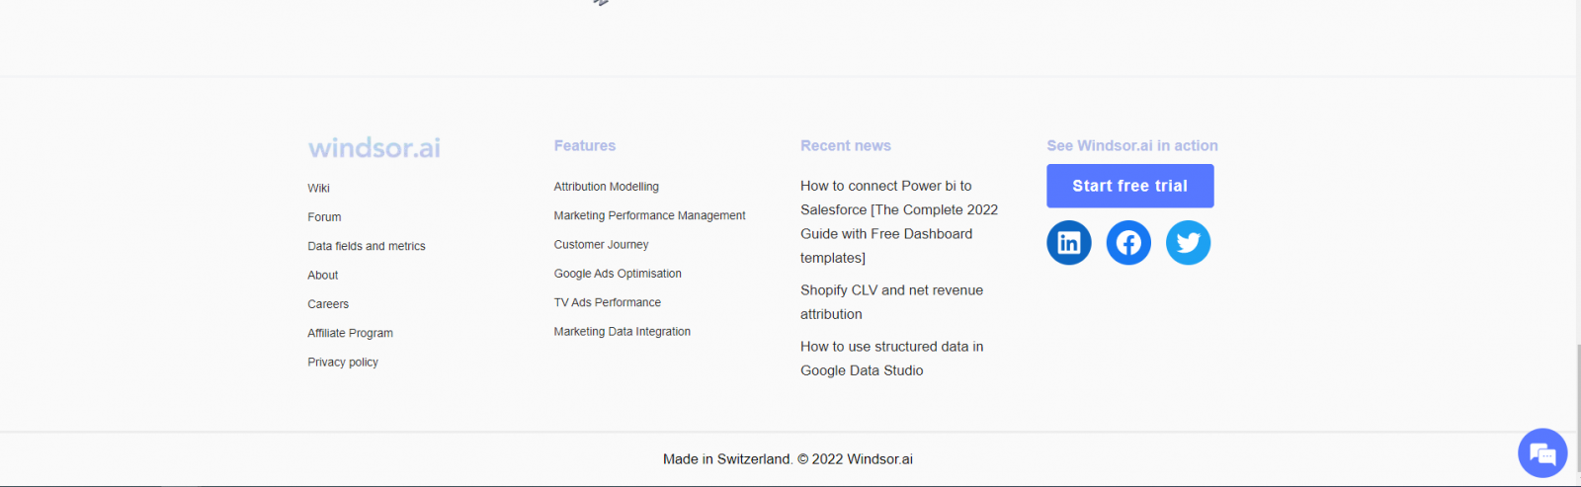Screen dimensions: 1581x487
Task: Open Data fields and metrics link
Action: tap(366, 246)
